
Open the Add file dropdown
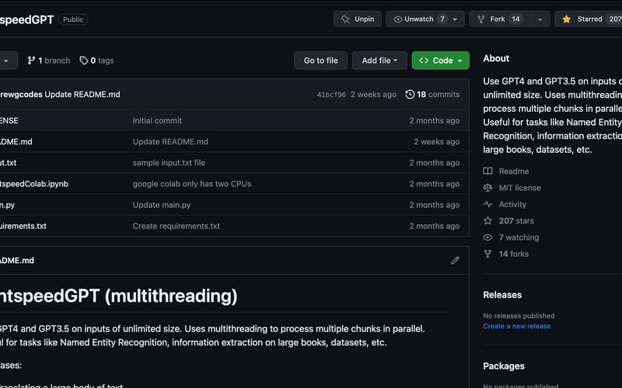379,61
